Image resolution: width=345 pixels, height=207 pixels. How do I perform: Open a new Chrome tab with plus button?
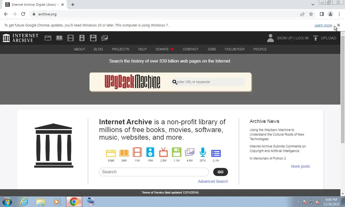point(73,5)
